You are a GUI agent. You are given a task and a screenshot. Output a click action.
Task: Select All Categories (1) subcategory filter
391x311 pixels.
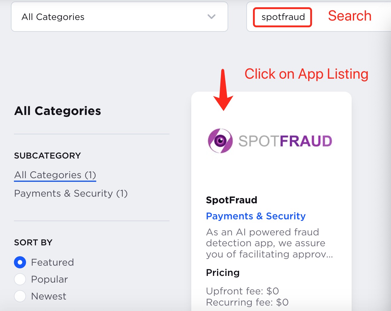(x=55, y=175)
